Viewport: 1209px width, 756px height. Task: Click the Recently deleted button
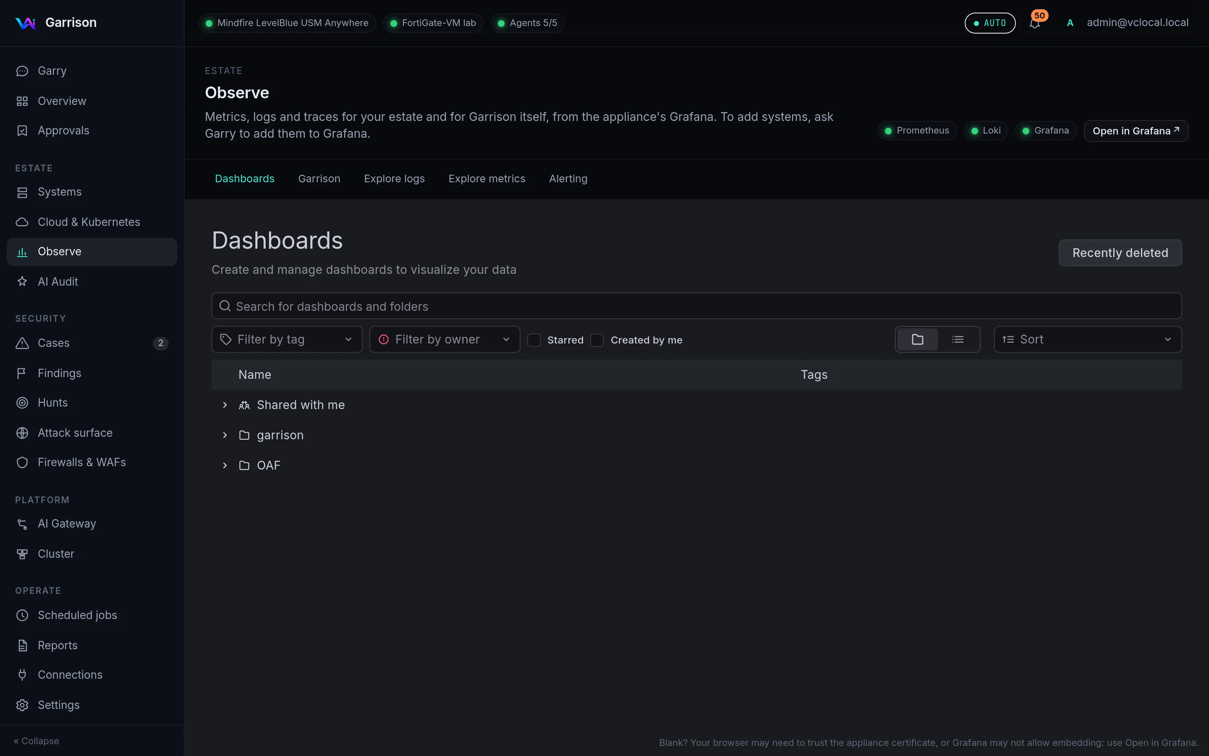[1120, 253]
